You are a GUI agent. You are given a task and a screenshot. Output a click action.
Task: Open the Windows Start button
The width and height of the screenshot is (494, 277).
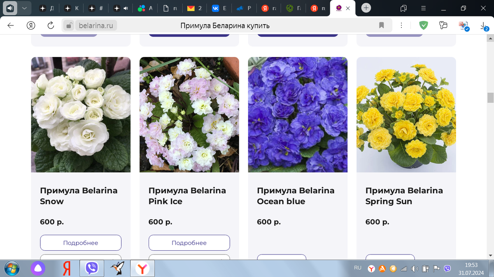(x=11, y=268)
